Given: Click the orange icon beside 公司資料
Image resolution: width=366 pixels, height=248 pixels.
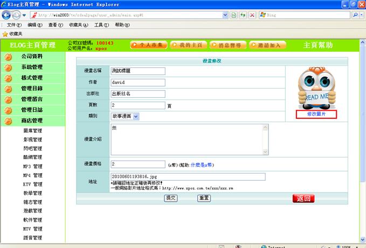Looking at the screenshot, I should coord(9,56).
